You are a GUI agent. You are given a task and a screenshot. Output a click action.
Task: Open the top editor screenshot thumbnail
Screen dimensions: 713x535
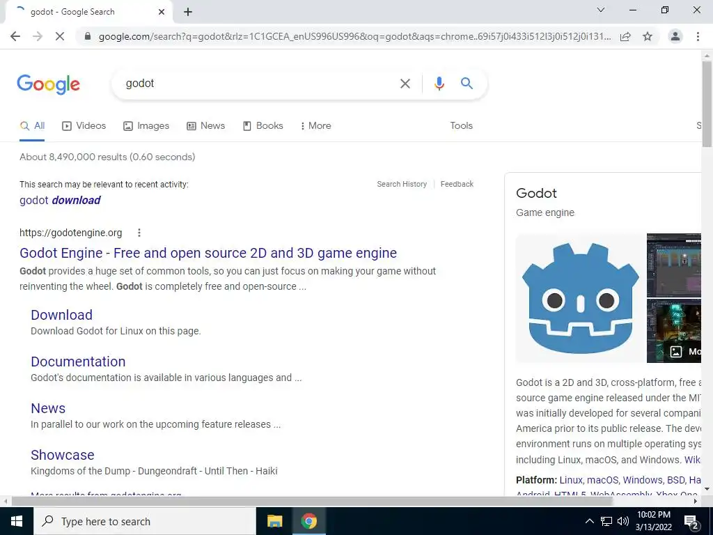click(674, 265)
